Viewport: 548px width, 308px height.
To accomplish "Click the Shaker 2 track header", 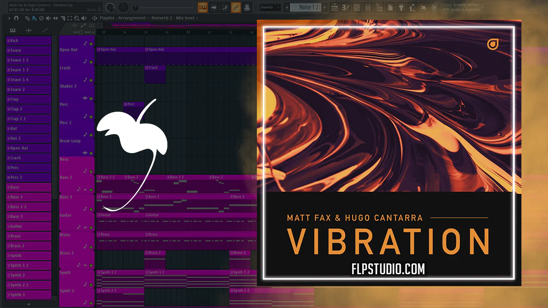I will click(x=76, y=92).
